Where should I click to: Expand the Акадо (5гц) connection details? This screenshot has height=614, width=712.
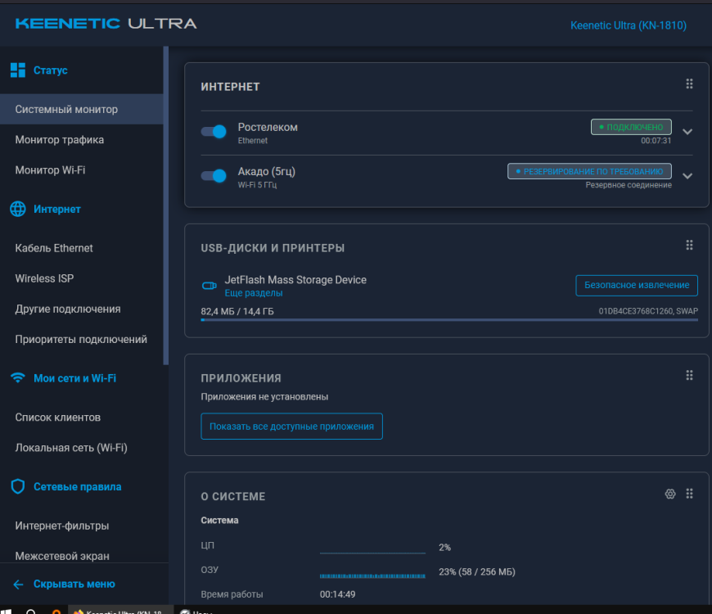[687, 176]
